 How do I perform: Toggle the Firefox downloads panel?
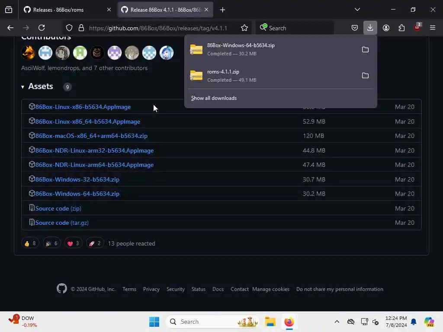point(370,28)
